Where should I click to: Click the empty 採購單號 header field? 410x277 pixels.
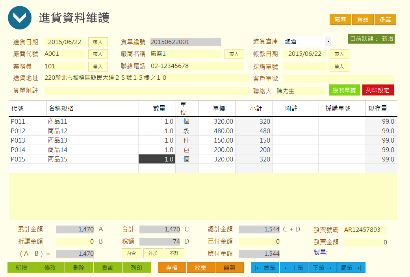tap(305, 66)
